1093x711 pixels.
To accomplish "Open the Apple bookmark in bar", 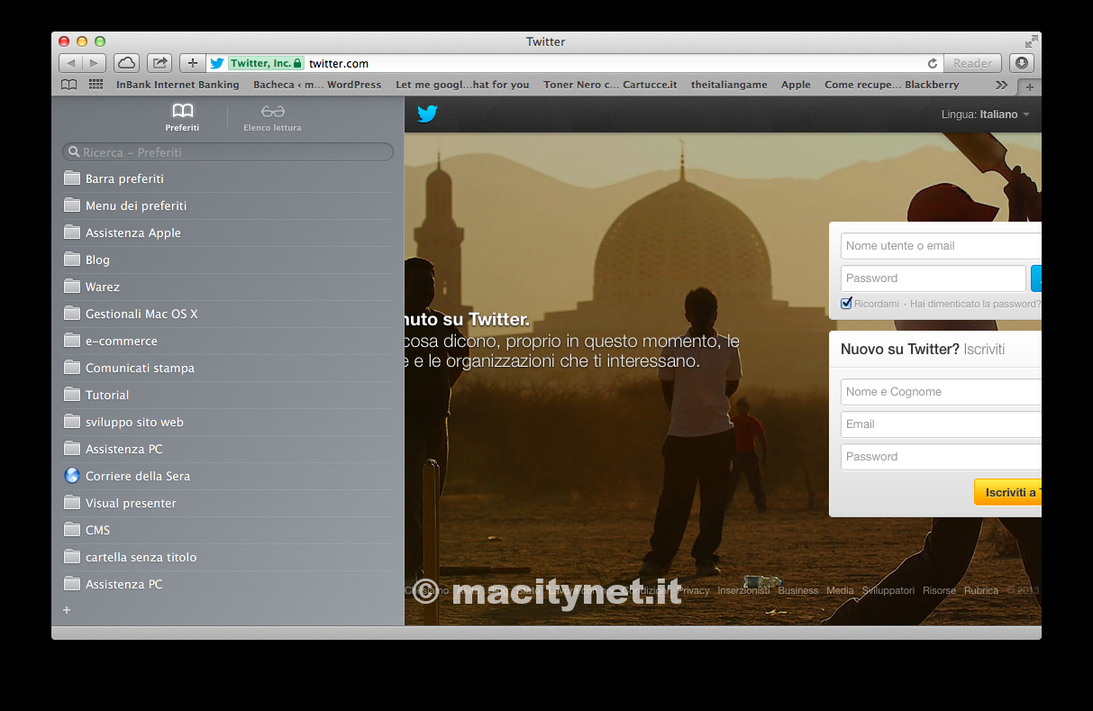I will [796, 85].
